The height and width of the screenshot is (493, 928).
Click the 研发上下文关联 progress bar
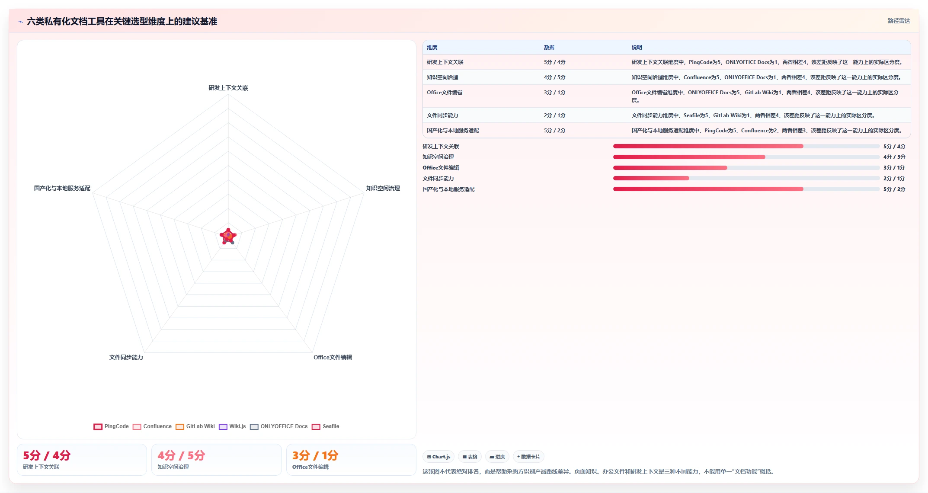[746, 146]
